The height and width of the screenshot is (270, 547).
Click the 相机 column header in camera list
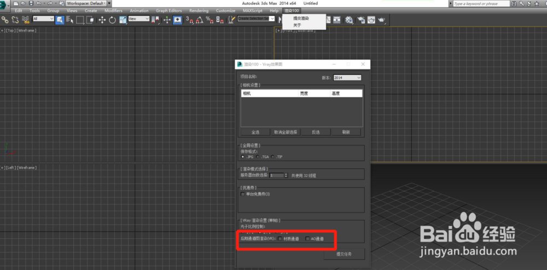tap(270, 93)
